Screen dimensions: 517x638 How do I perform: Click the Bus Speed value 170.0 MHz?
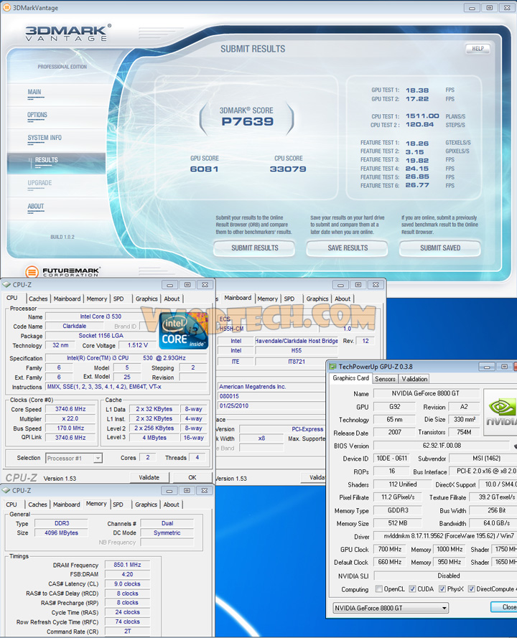[71, 428]
